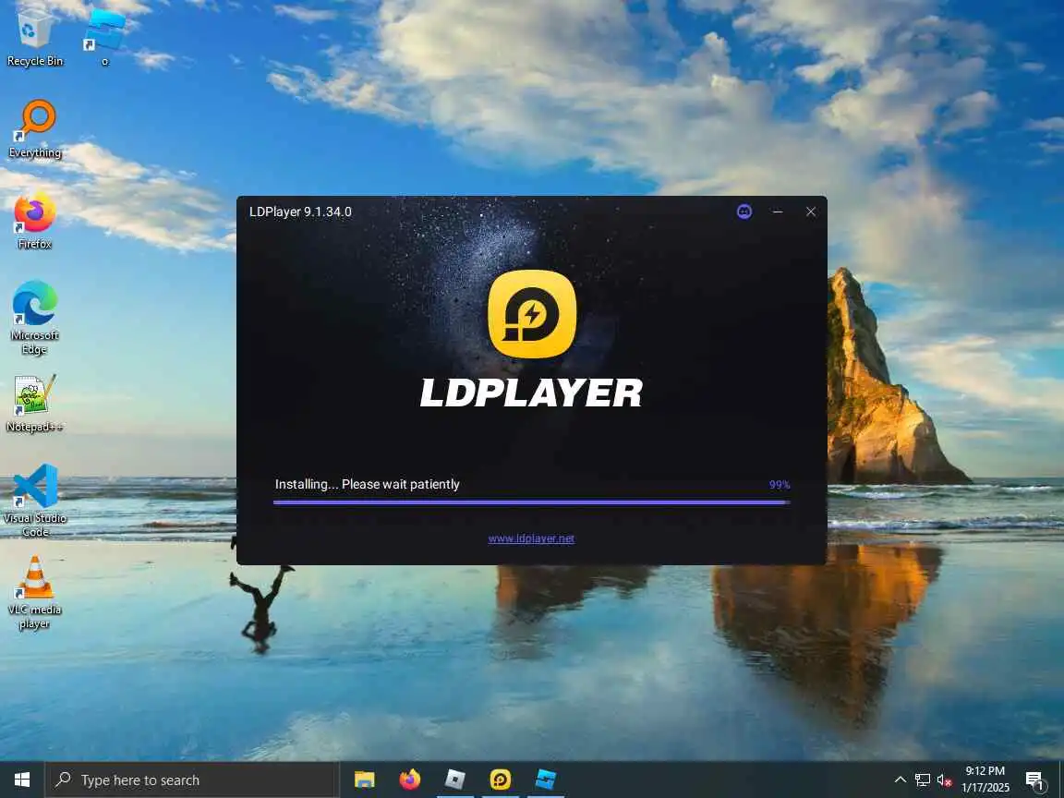Open the Roblox taskbar icon

454,780
